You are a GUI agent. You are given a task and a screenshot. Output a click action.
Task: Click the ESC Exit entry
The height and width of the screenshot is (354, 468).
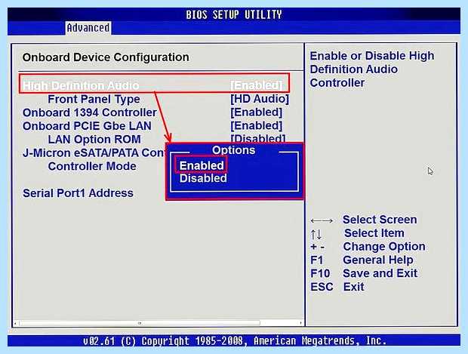click(337, 287)
